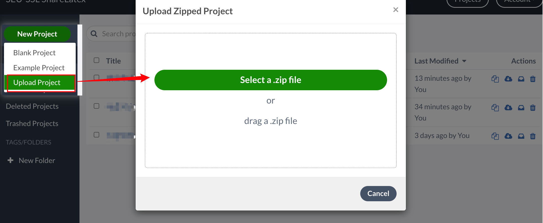Select Upload Project menu item
The height and width of the screenshot is (223, 543).
[x=37, y=82]
